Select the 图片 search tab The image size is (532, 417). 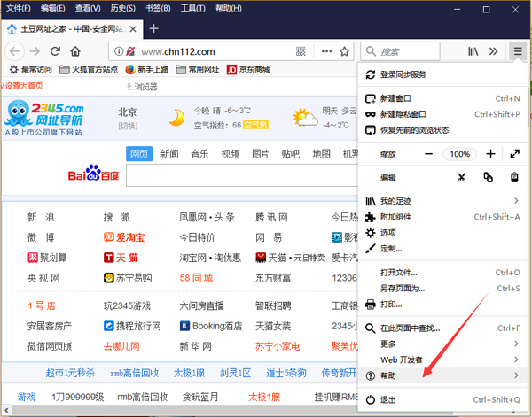coord(260,154)
